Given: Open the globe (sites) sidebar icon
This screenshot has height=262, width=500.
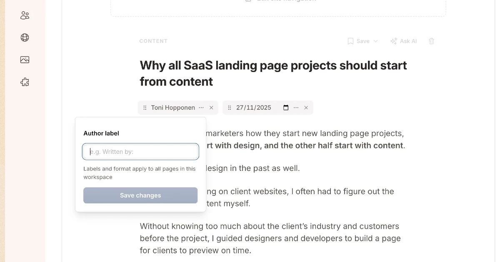Looking at the screenshot, I should tap(25, 37).
